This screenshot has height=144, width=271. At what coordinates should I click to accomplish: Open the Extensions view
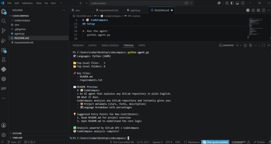(x=4, y=50)
